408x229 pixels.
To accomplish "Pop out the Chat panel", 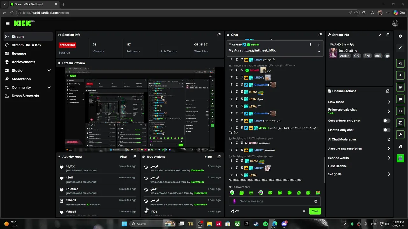I will (x=320, y=35).
